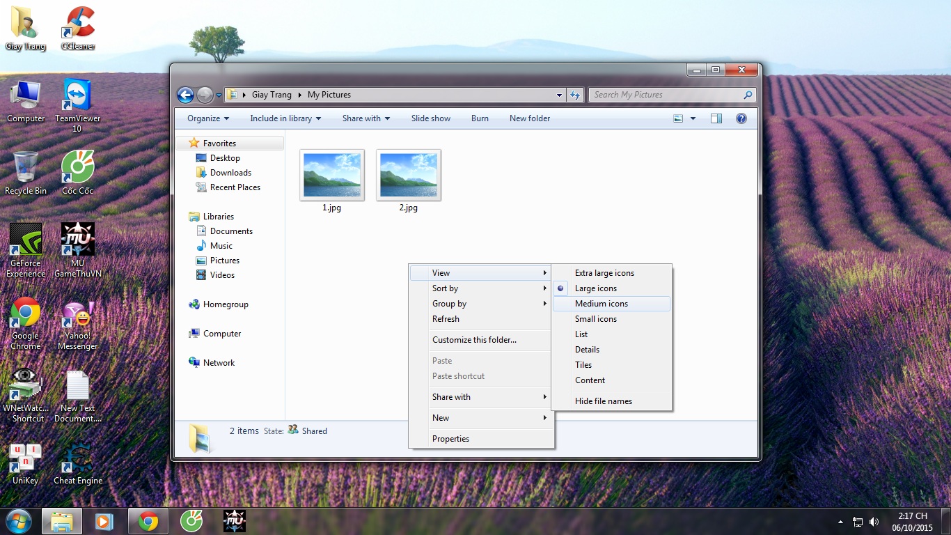Open UniKey desktop shortcut
This screenshot has height=535, width=951.
tap(26, 463)
